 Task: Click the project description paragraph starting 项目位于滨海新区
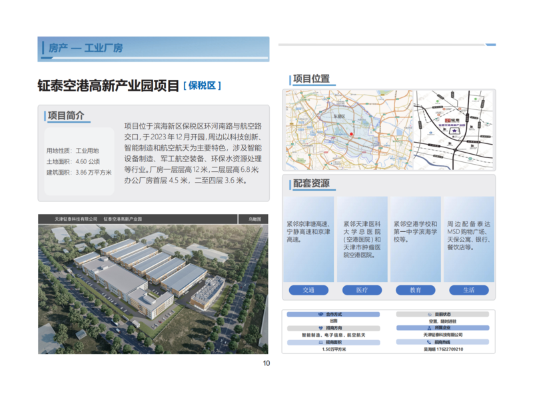[193, 153]
